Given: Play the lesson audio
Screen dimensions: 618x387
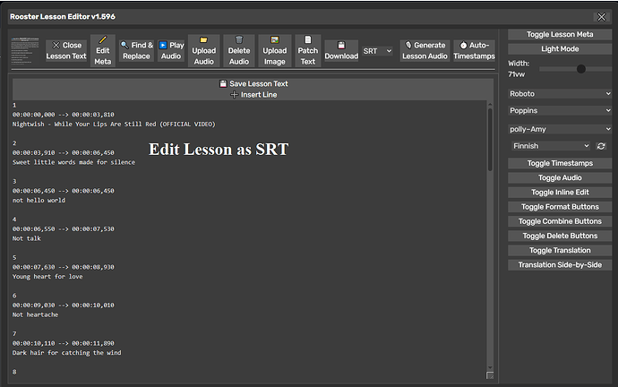Looking at the screenshot, I should tap(171, 51).
